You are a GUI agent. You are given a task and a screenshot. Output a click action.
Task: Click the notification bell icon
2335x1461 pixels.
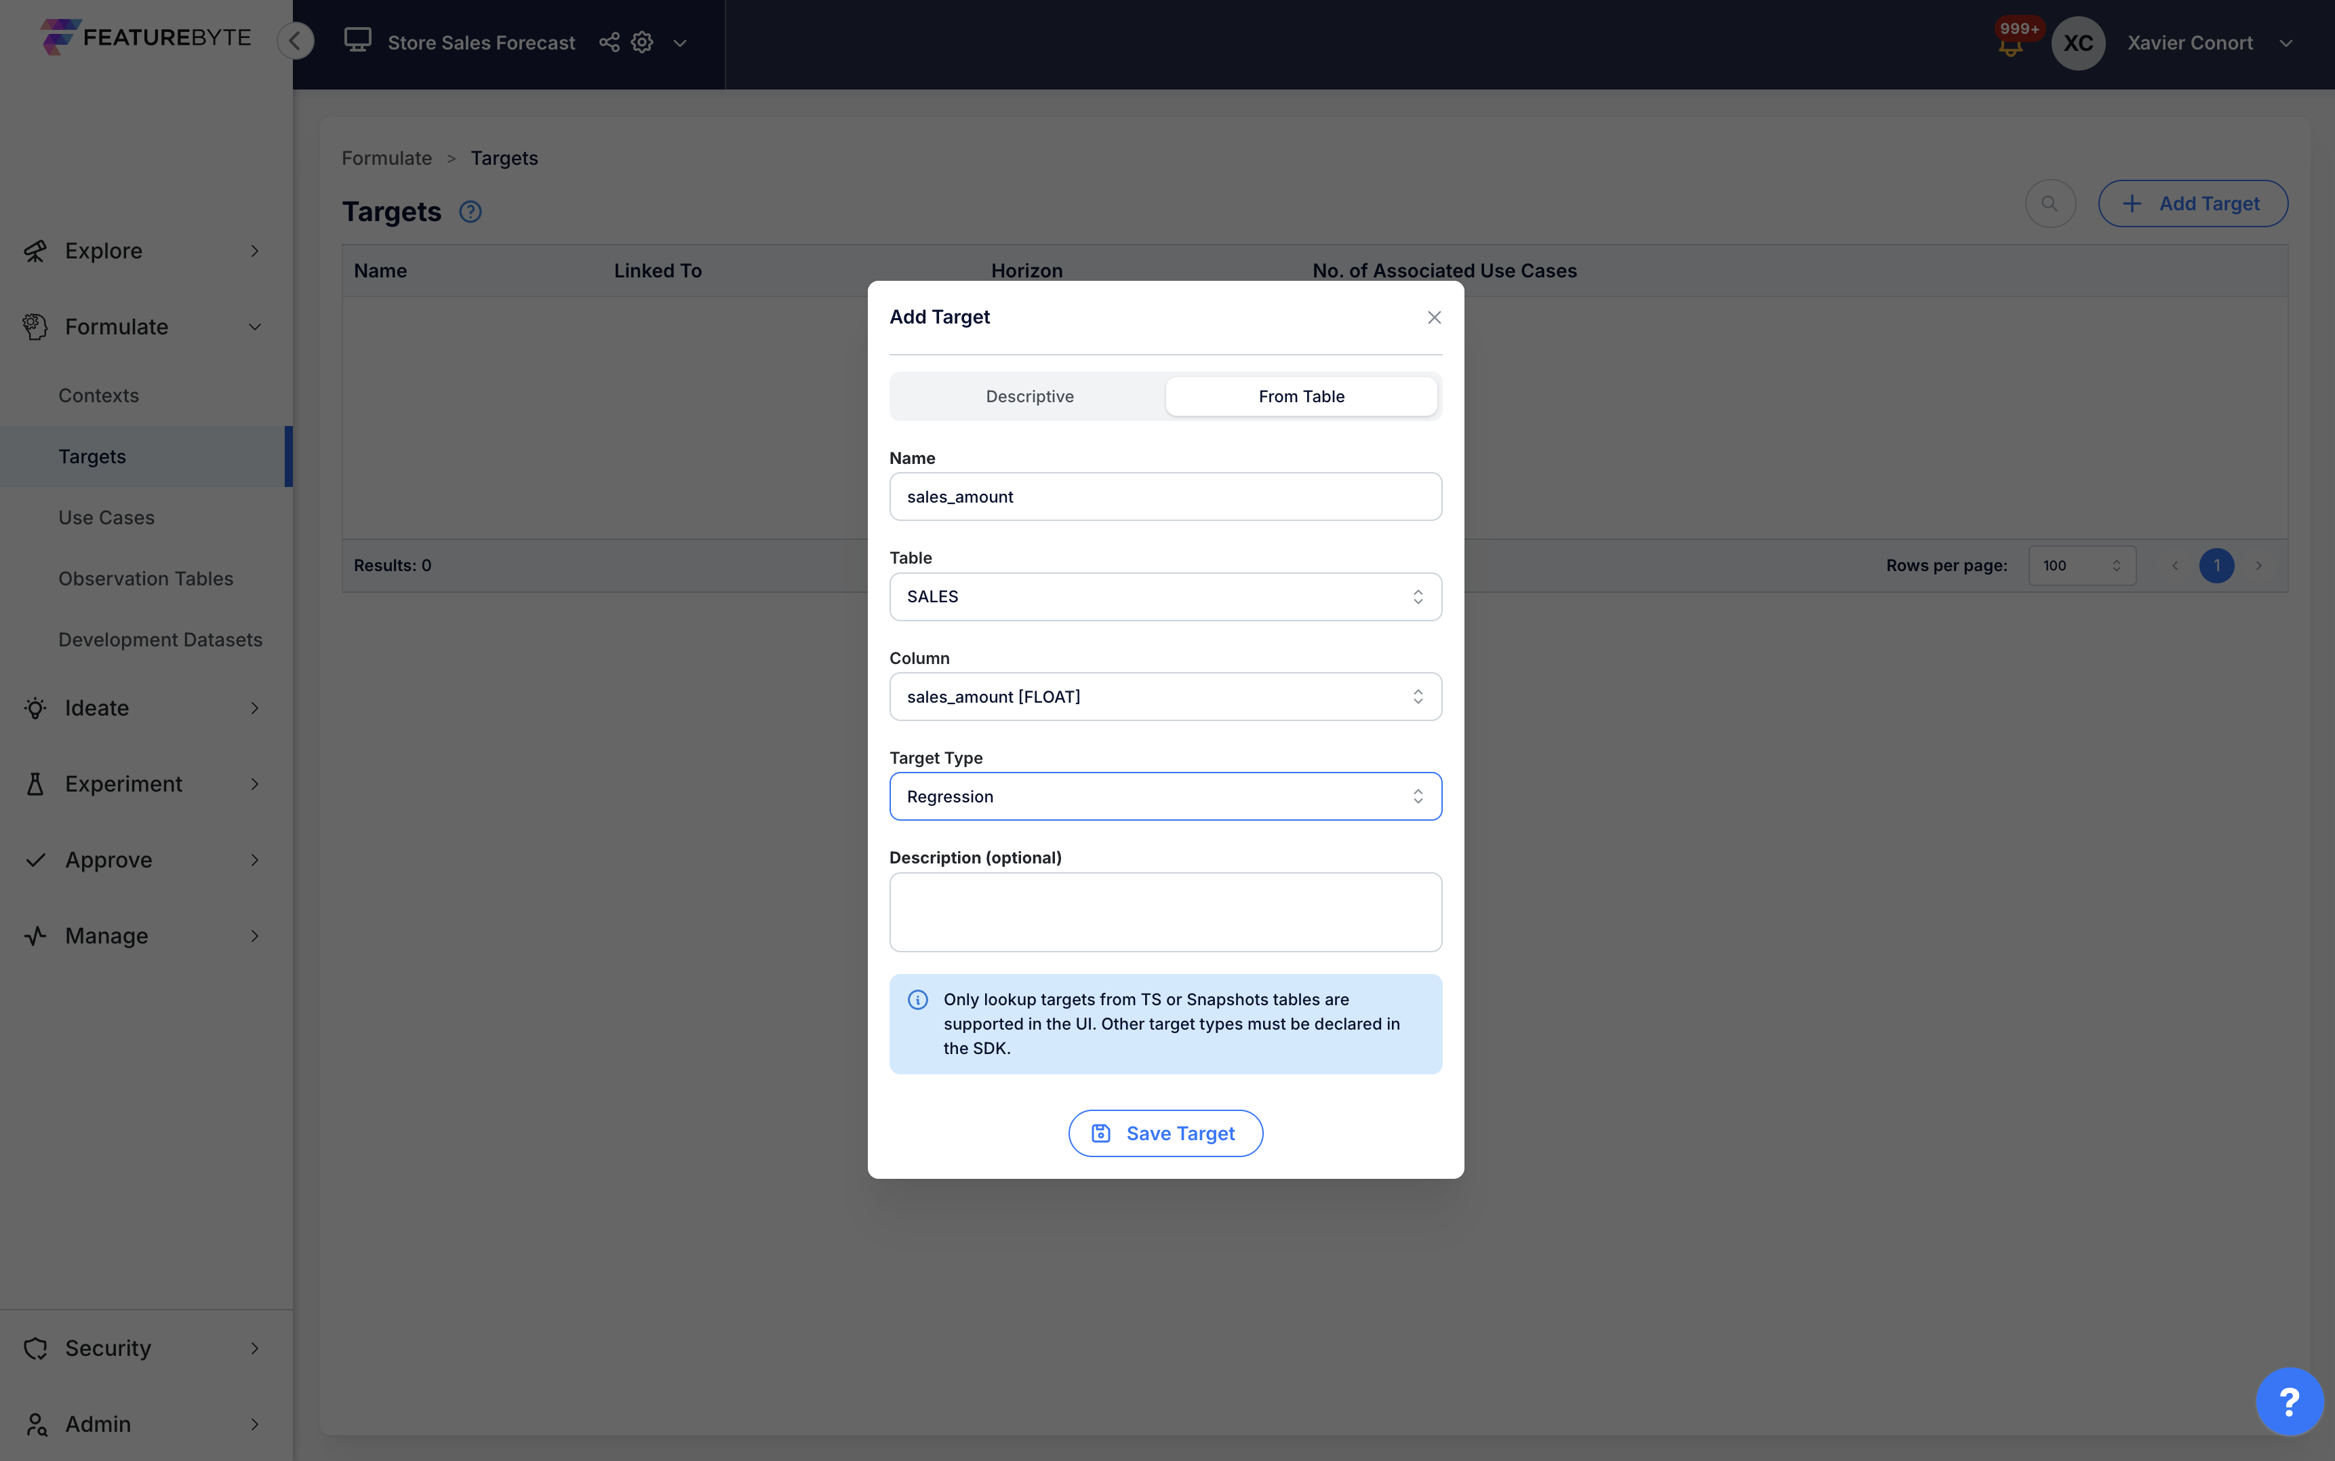click(x=2010, y=45)
